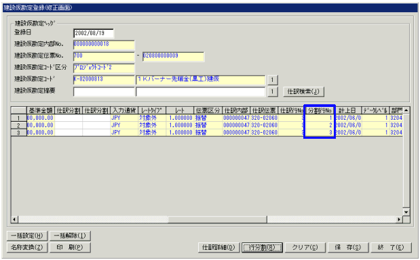Select row header 3 in the grid

click(19, 133)
